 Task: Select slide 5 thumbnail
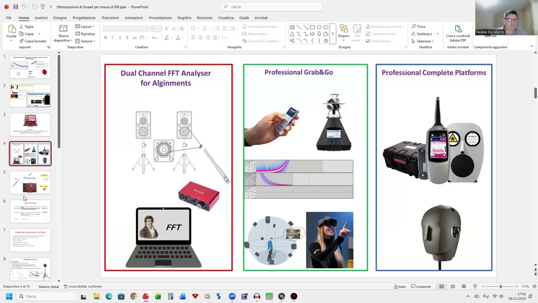point(30,183)
